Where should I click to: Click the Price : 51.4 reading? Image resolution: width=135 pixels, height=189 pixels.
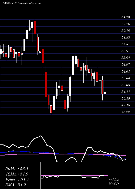point(17,180)
